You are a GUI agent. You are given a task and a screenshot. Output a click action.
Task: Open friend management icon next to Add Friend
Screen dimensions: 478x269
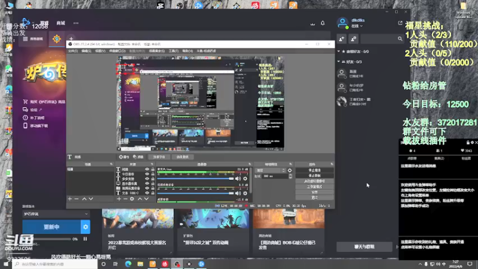point(353,39)
